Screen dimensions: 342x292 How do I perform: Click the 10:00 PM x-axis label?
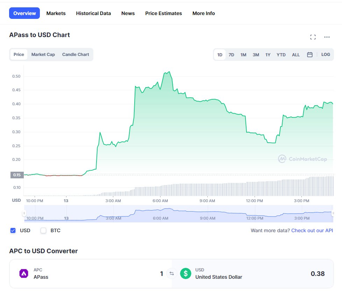35,201
